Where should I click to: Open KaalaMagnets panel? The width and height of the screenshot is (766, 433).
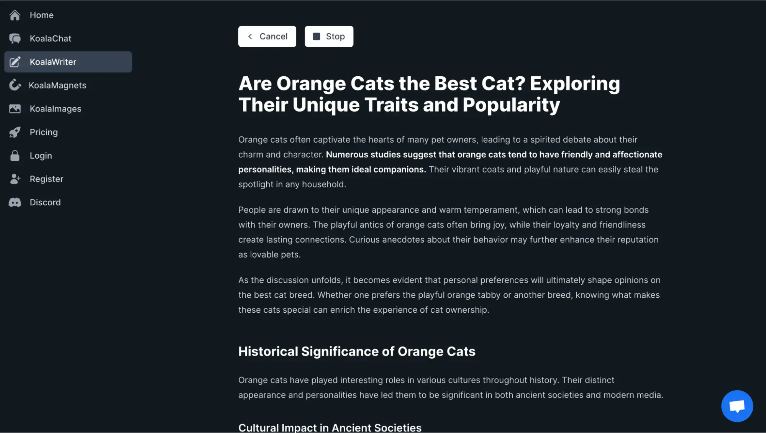point(57,85)
